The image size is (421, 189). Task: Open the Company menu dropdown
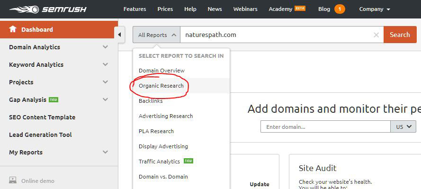pos(375,9)
